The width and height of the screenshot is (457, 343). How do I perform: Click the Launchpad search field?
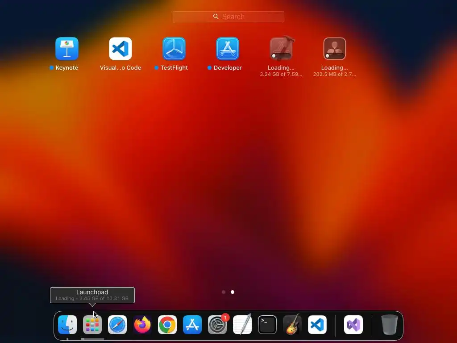[228, 17]
